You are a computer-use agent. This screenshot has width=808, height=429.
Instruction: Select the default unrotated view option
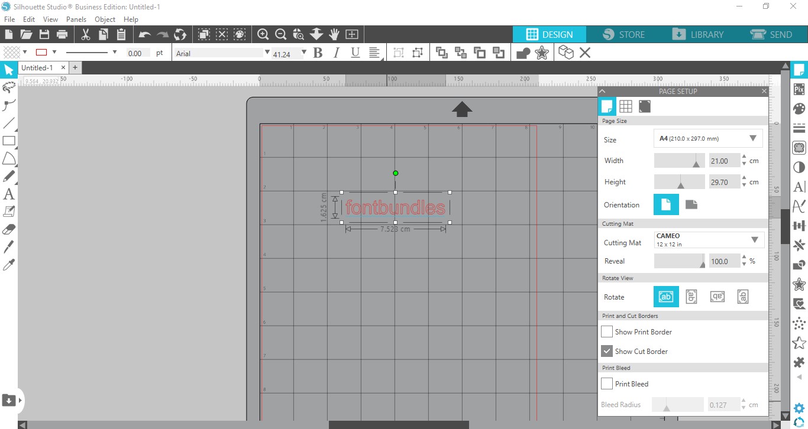(x=666, y=297)
